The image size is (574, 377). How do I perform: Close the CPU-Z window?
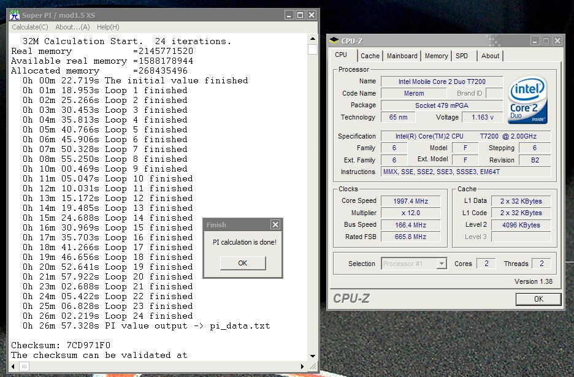tap(557, 40)
